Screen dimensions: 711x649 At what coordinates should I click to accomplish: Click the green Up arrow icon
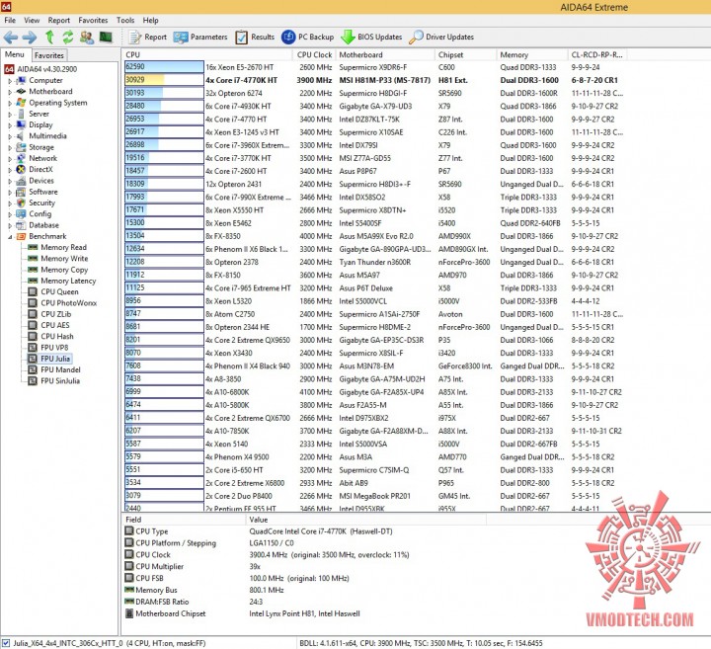pyautogui.click(x=50, y=38)
